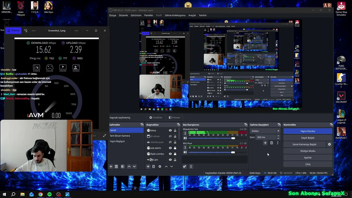Undock the Sahneler panel
The width and height of the screenshot is (352, 198).
tap(142, 125)
